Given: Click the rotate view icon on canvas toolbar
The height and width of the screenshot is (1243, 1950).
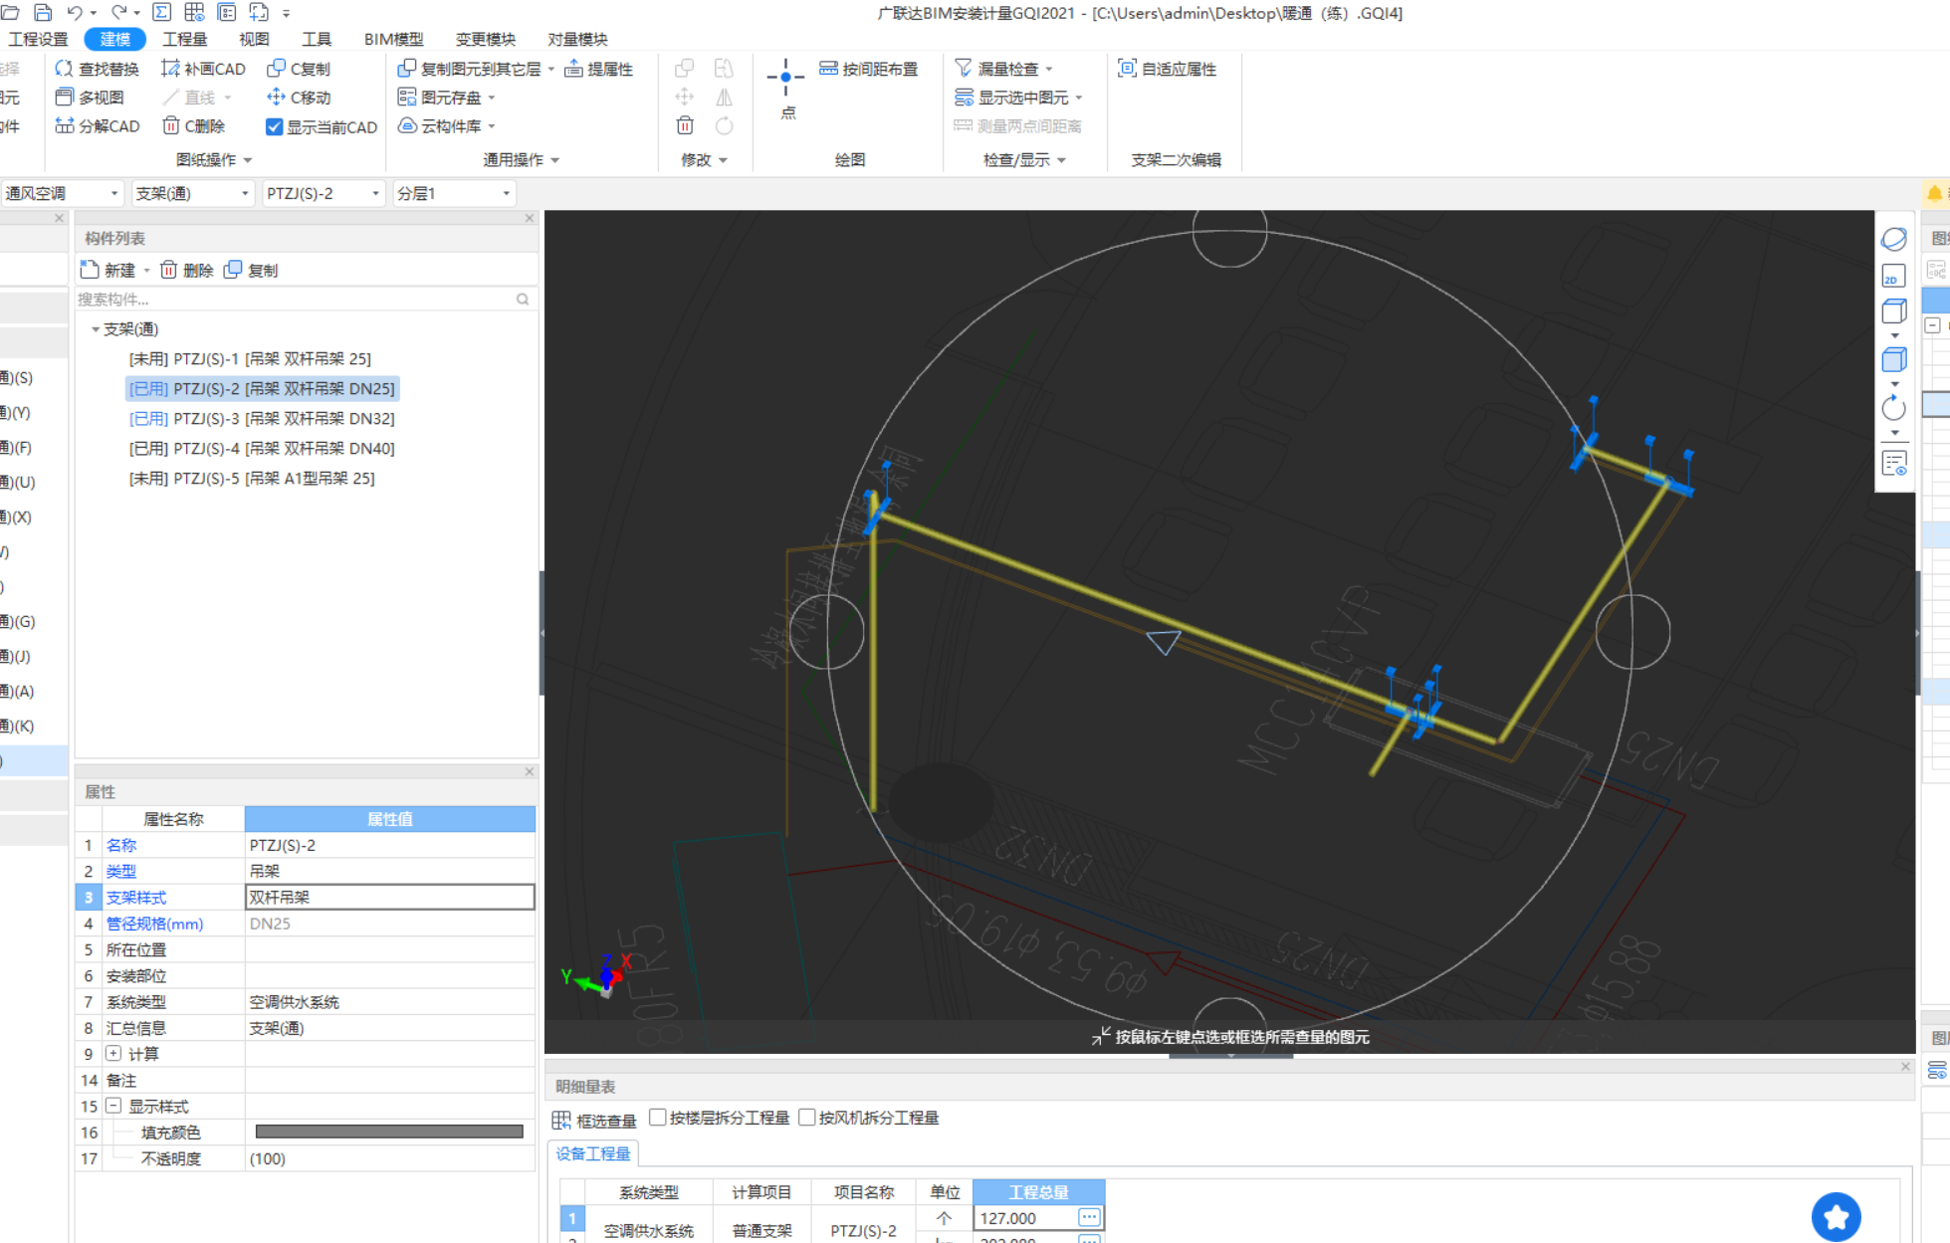Looking at the screenshot, I should click(x=1894, y=407).
